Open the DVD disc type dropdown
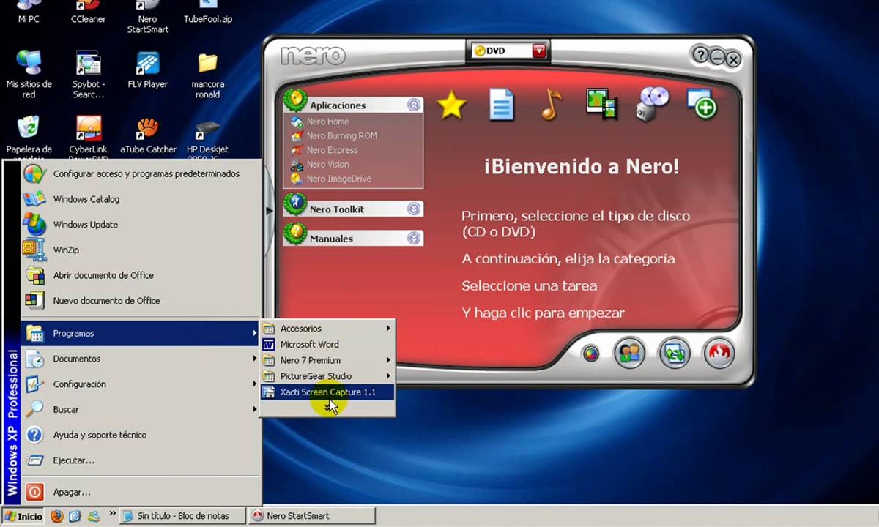The width and height of the screenshot is (879, 527). click(539, 51)
